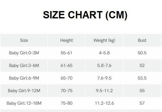Select the Baby Girl:0-3M size row label

24,53
